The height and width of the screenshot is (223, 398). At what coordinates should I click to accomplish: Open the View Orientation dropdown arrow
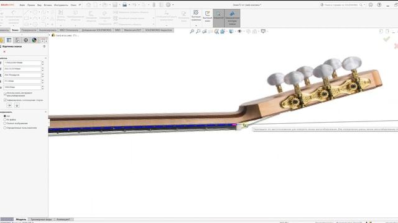coord(226,32)
